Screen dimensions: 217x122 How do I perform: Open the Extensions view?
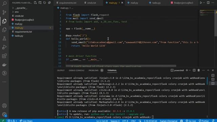click(x=4, y=56)
